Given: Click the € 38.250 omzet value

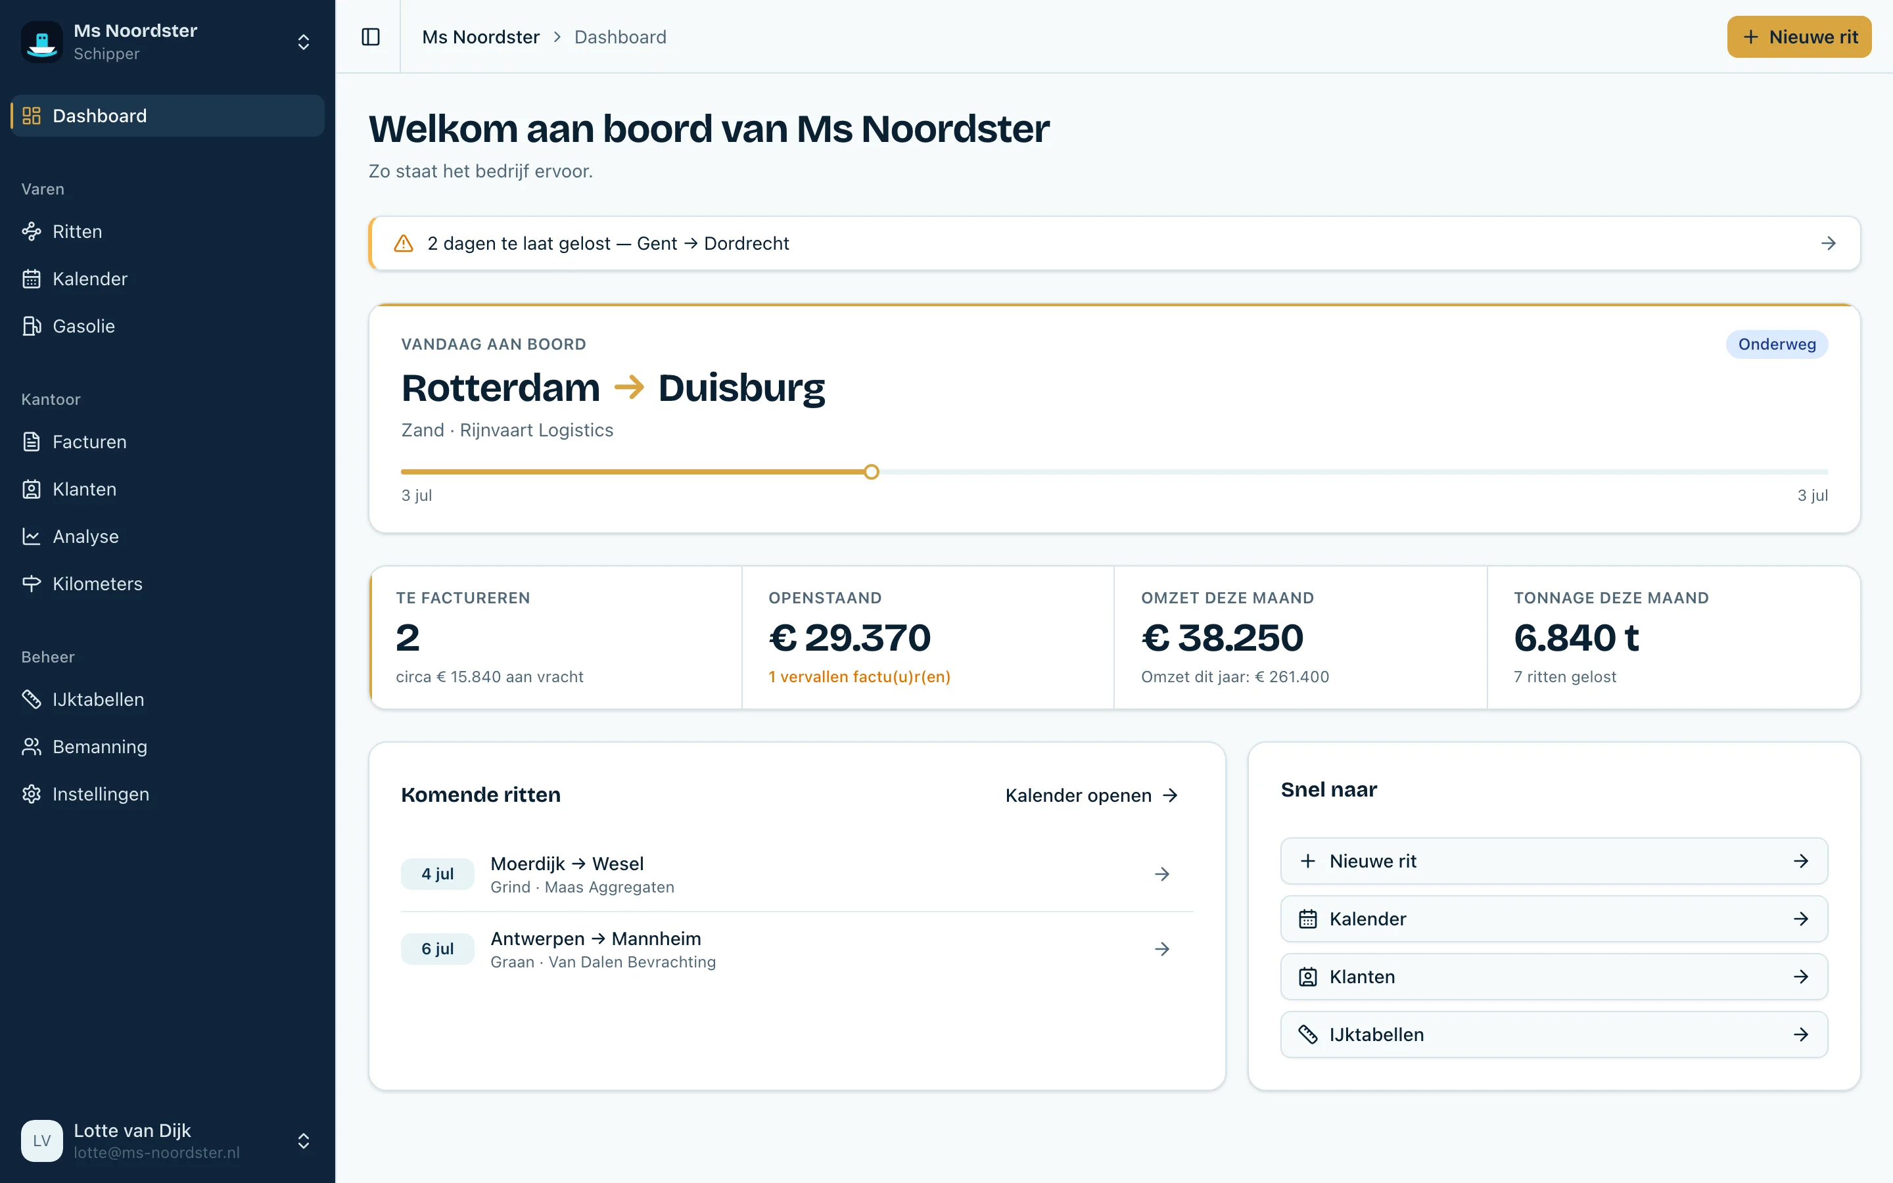Looking at the screenshot, I should tap(1222, 638).
